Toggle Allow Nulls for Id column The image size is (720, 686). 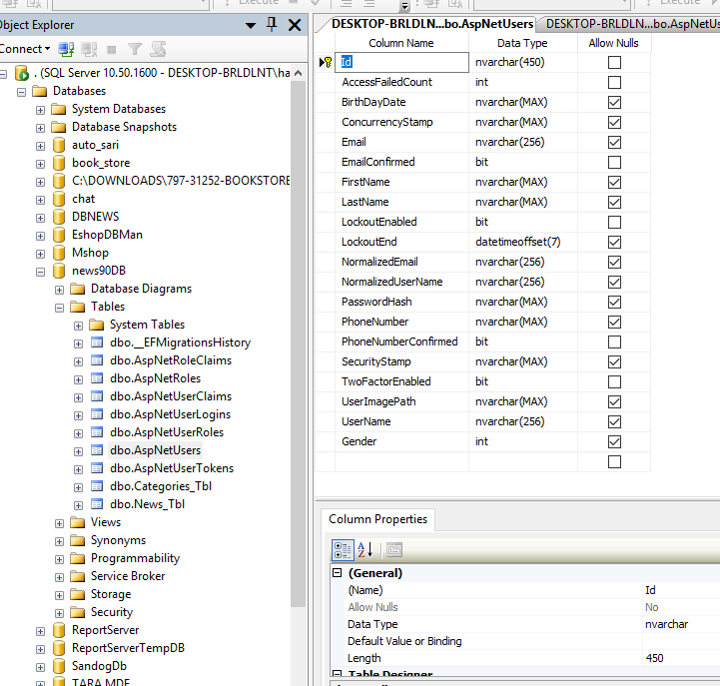(614, 62)
